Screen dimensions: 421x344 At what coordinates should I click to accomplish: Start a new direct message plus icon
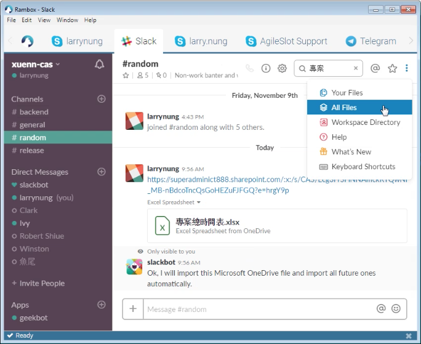click(x=101, y=172)
